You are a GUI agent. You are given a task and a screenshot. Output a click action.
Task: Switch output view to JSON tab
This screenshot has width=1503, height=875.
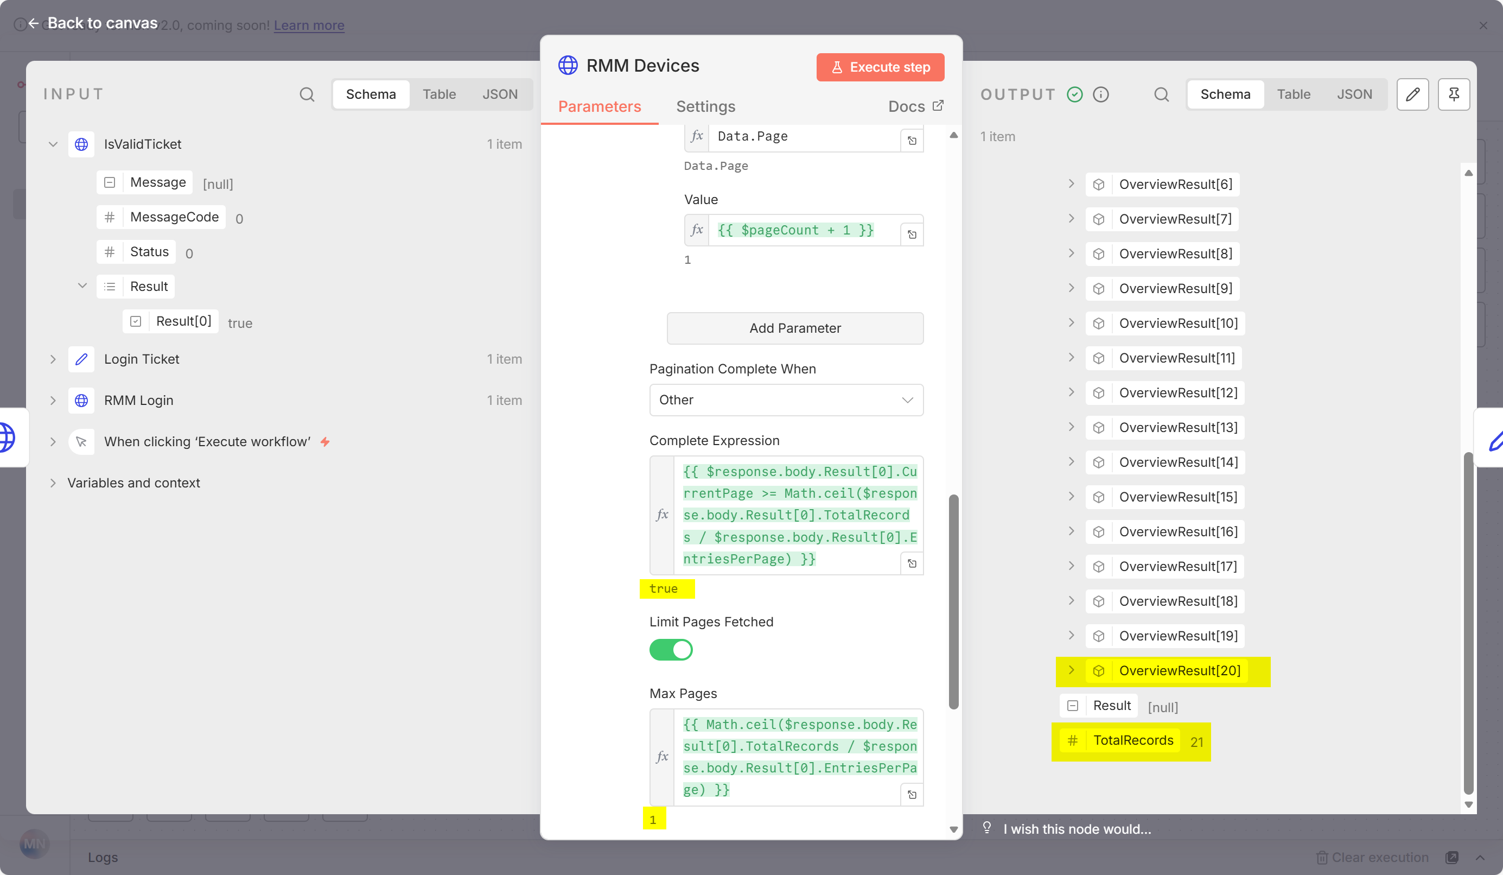[x=1354, y=94]
